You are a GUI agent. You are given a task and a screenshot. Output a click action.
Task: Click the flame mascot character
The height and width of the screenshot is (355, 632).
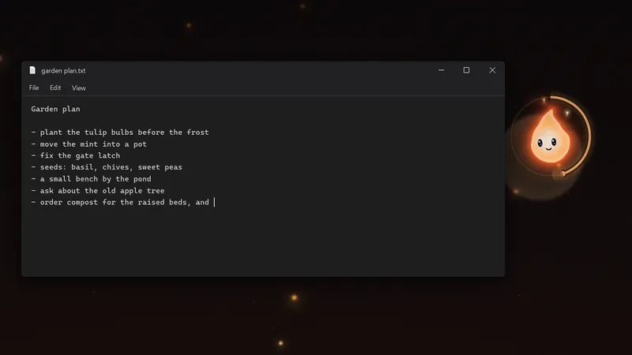[551, 137]
